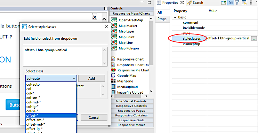Screen dimensions: 258x133
Task: Click the Controls palette scroll-down arrow
Action: click(151, 91)
